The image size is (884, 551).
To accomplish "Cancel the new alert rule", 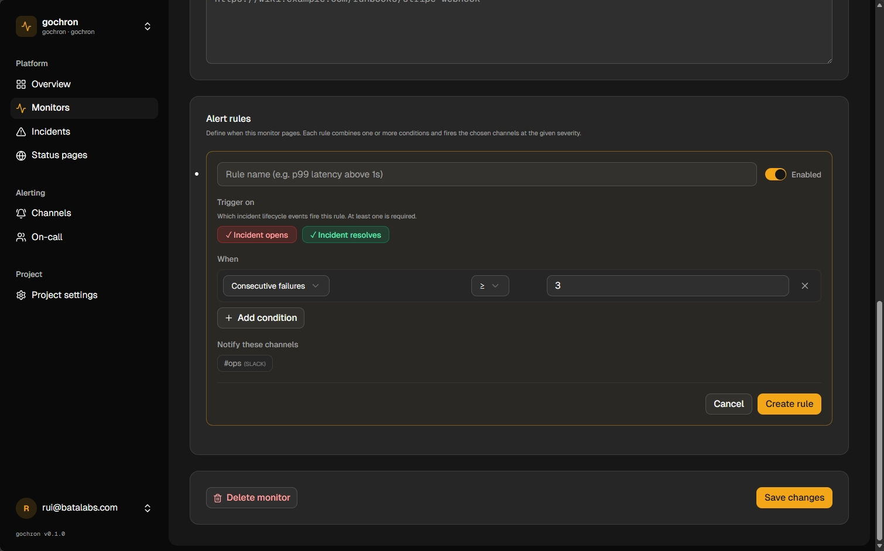I will 728,404.
